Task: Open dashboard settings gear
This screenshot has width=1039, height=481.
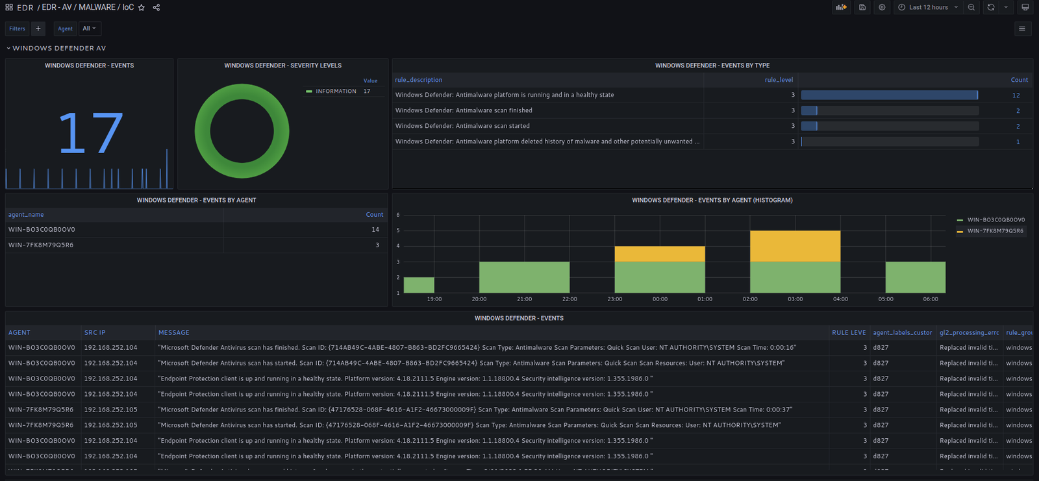Action: [x=882, y=7]
